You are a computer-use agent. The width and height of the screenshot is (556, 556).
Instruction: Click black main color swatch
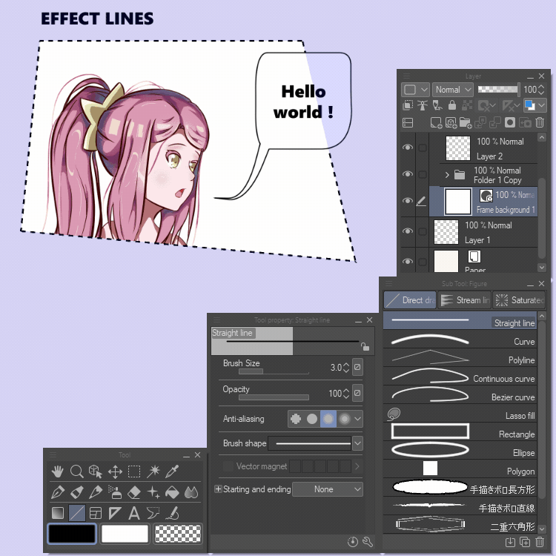(x=72, y=534)
